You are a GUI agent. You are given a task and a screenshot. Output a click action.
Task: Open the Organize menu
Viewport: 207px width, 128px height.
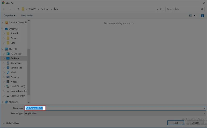(9, 16)
